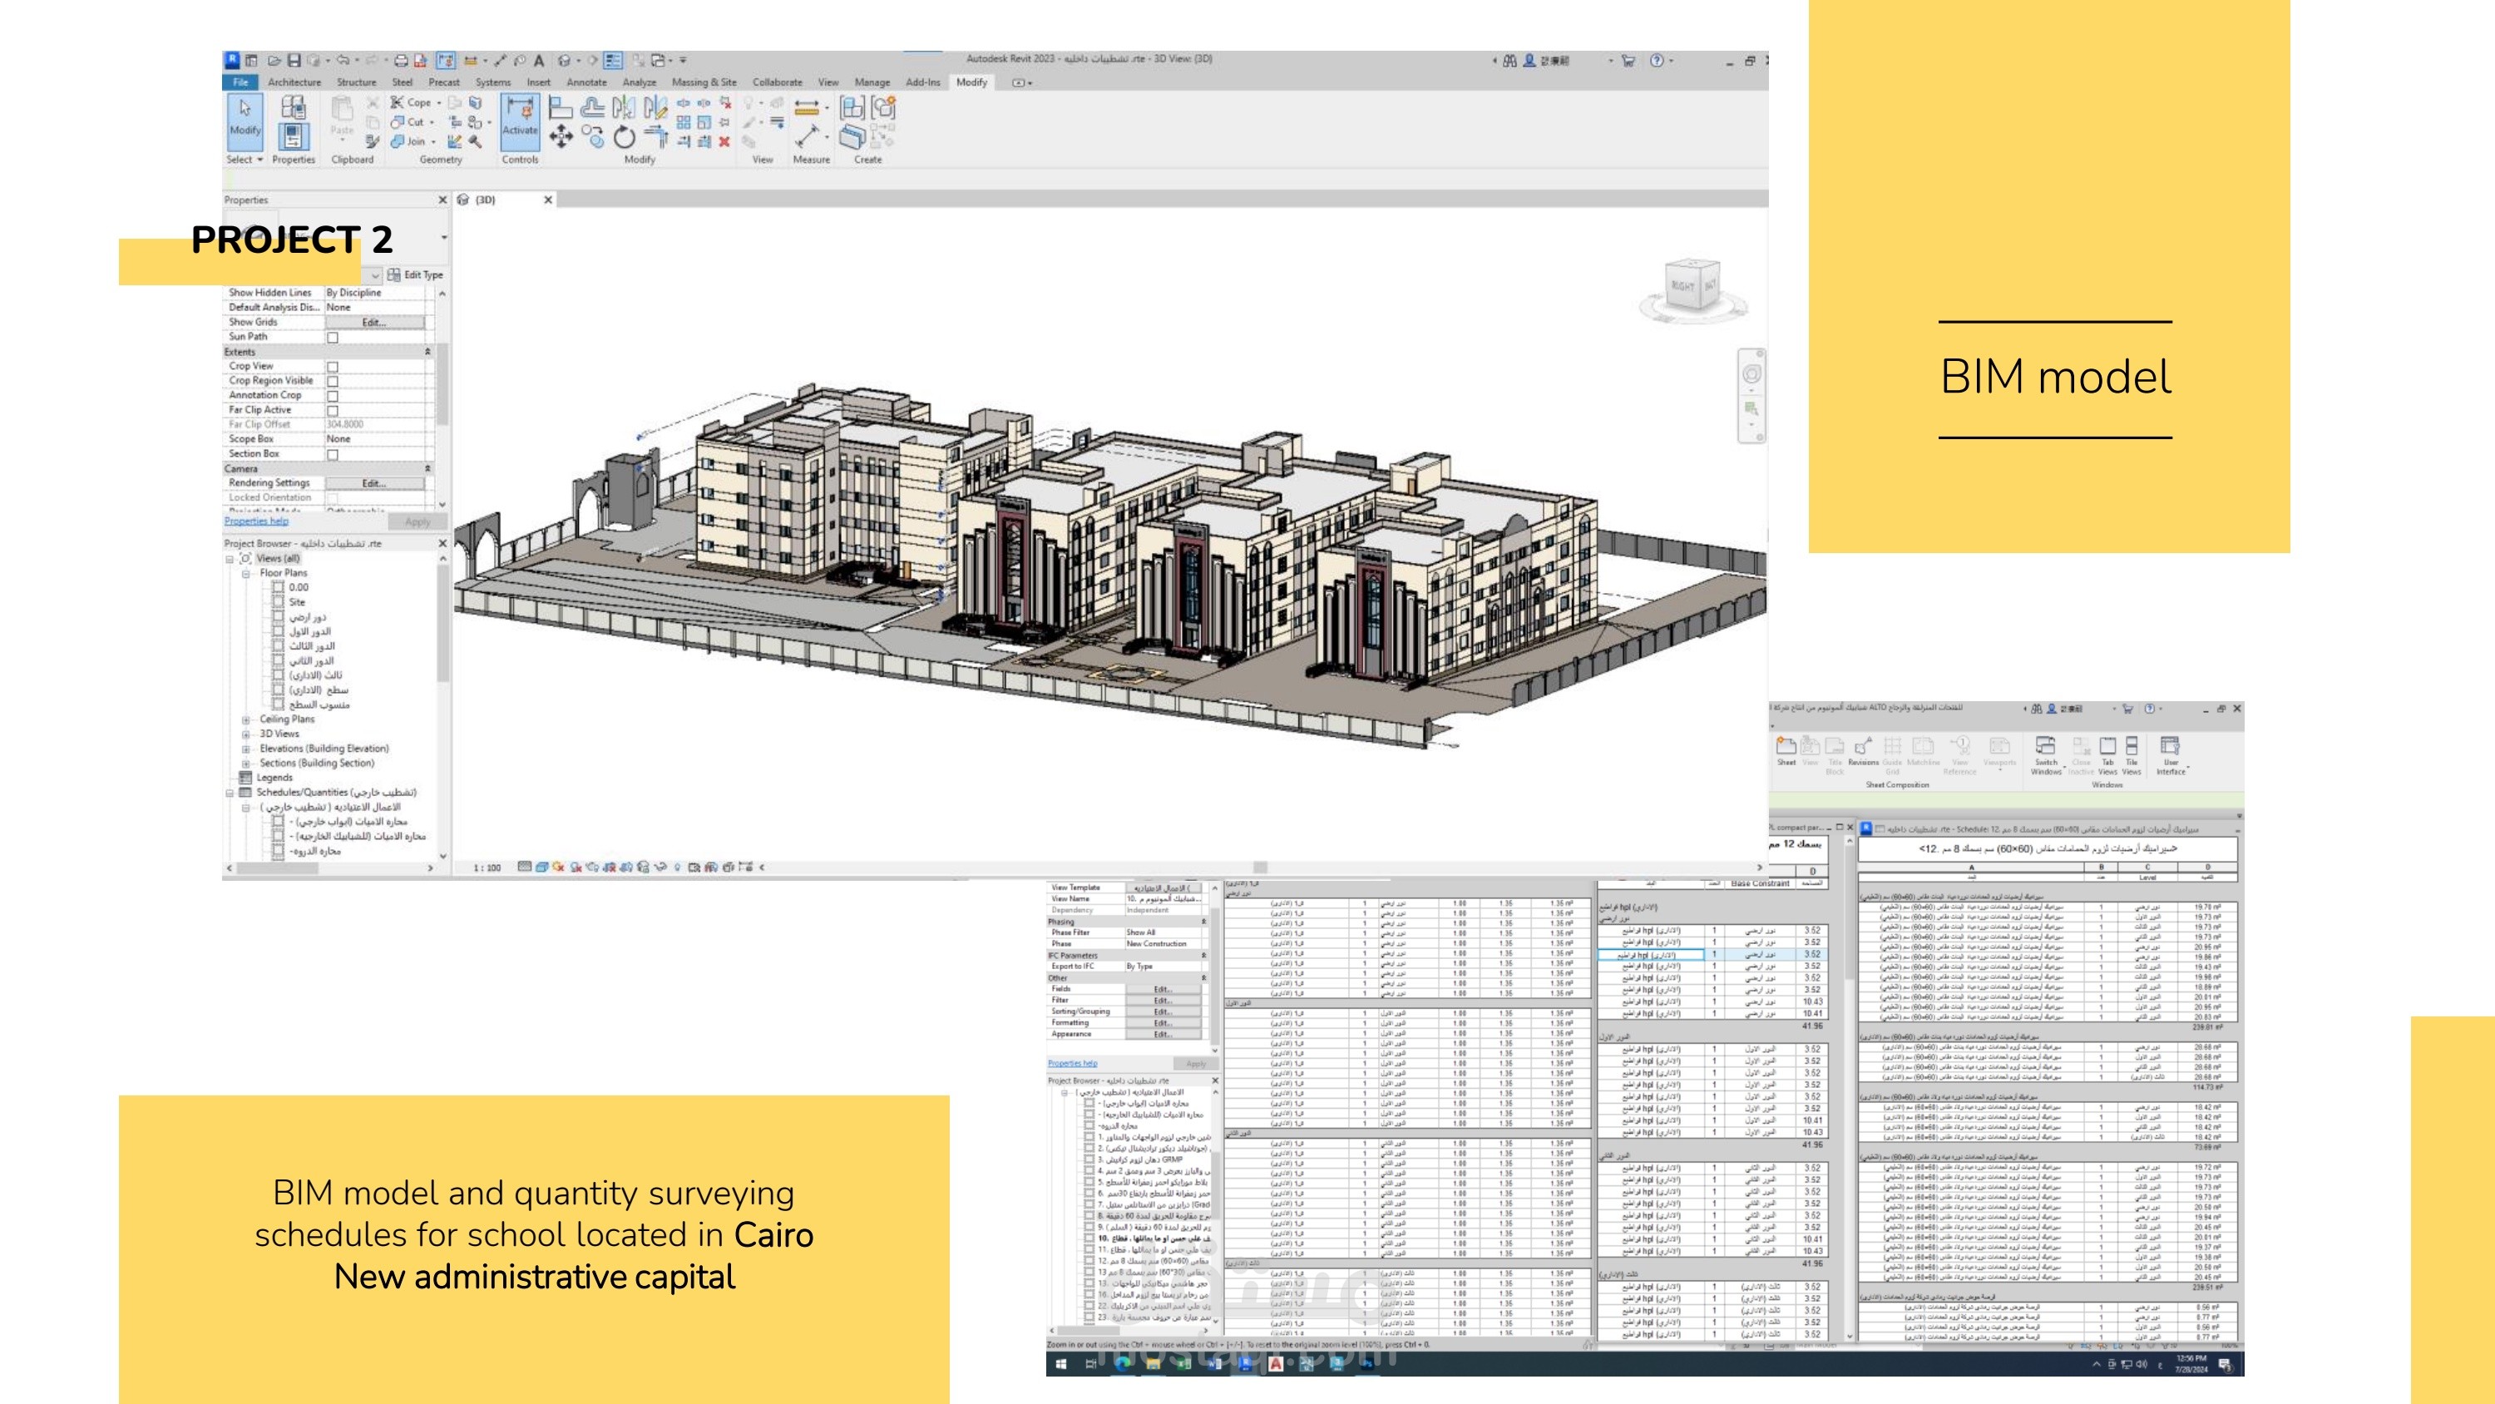
Task: Click the Offset tool icon
Action: tap(592, 106)
